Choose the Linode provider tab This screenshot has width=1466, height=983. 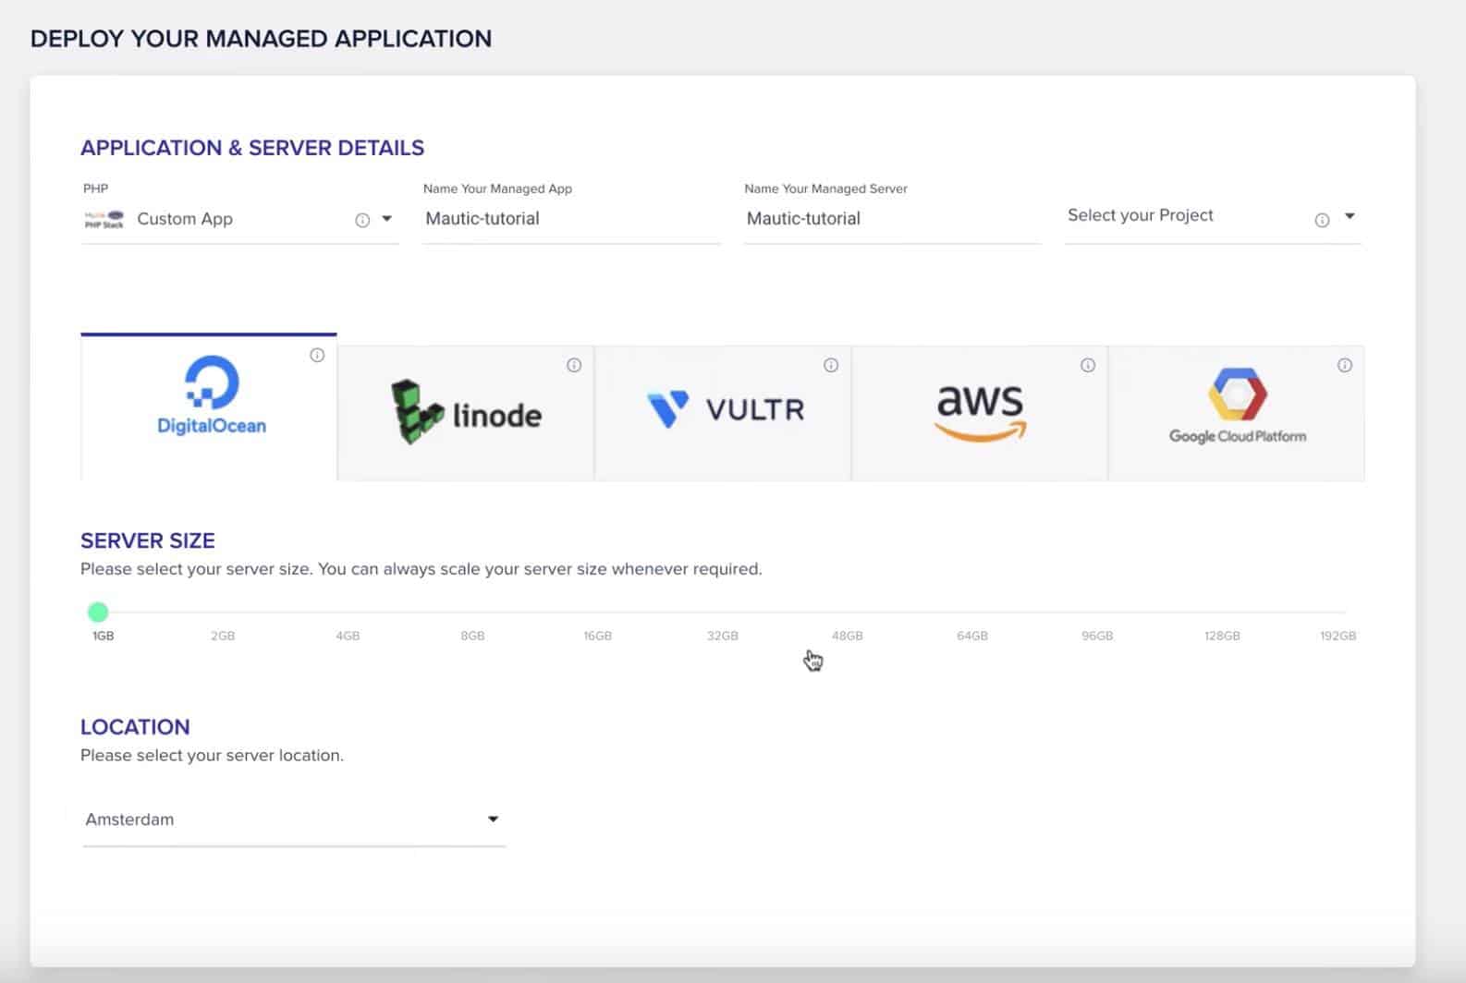466,413
